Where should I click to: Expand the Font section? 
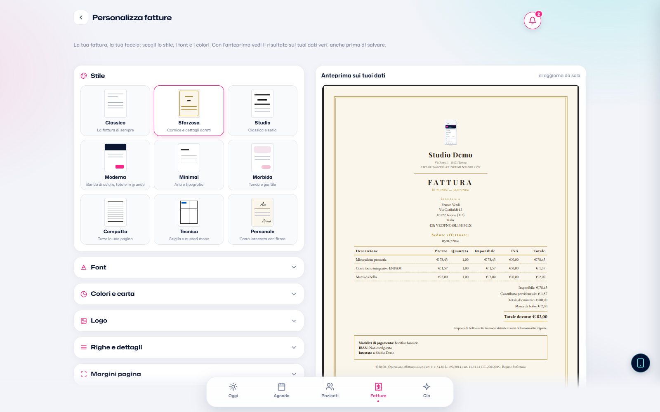coord(189,267)
